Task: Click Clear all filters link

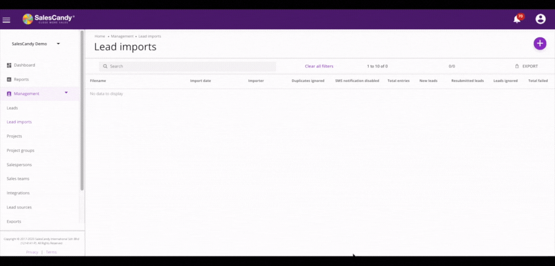Action: click(319, 66)
